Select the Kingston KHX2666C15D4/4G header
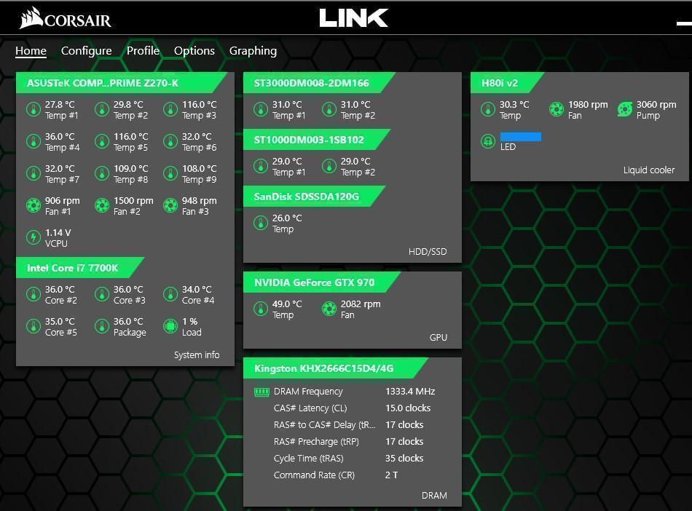The image size is (692, 511). pos(336,368)
